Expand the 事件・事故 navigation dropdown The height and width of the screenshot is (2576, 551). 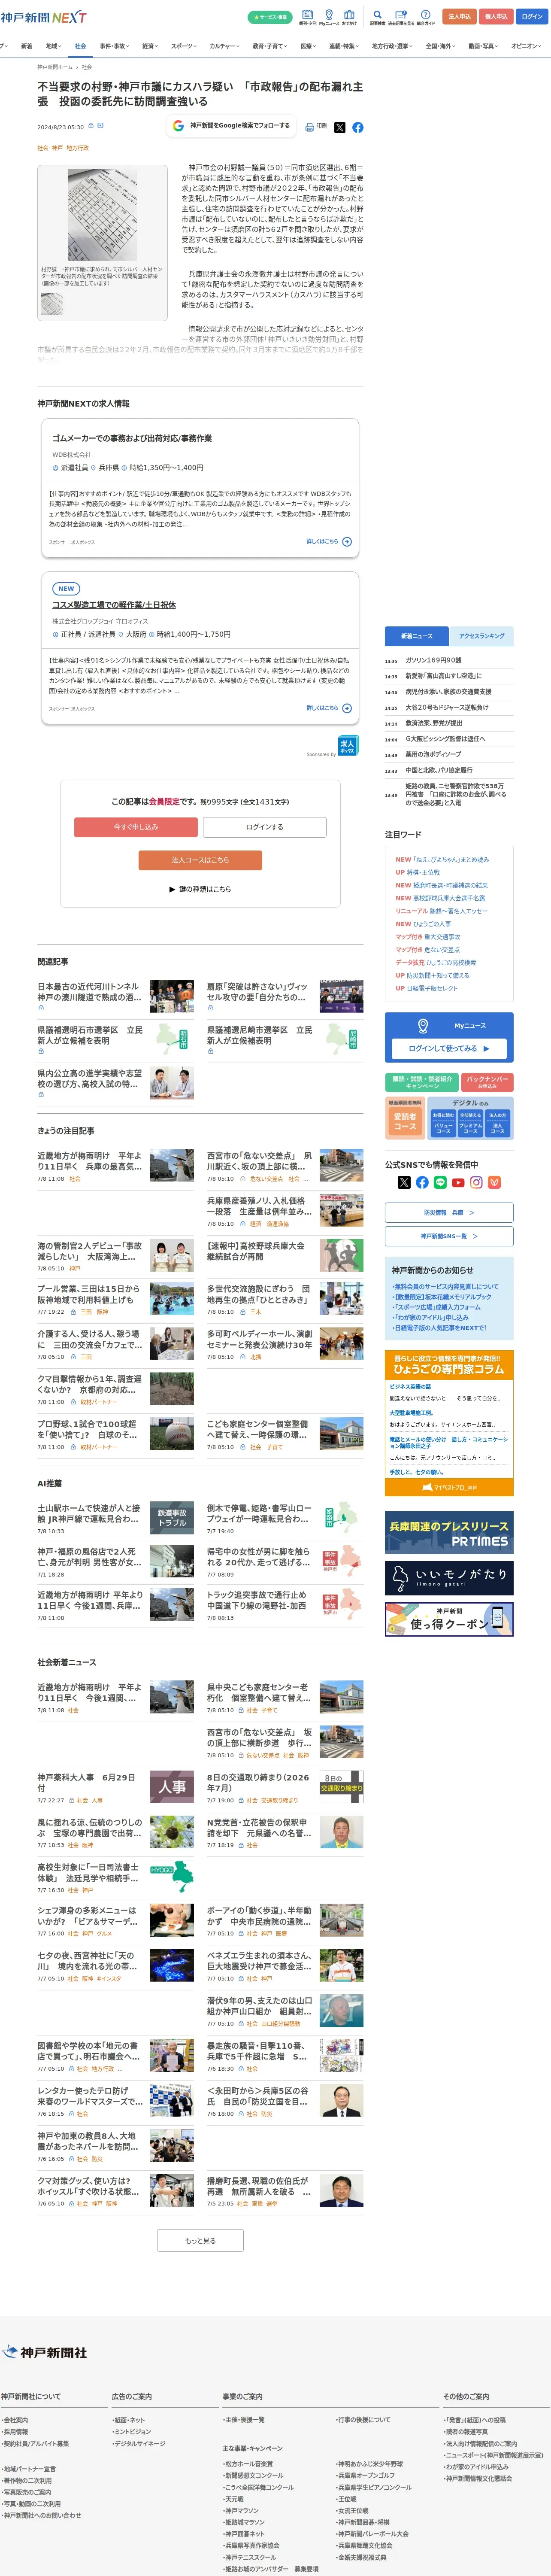tap(114, 46)
